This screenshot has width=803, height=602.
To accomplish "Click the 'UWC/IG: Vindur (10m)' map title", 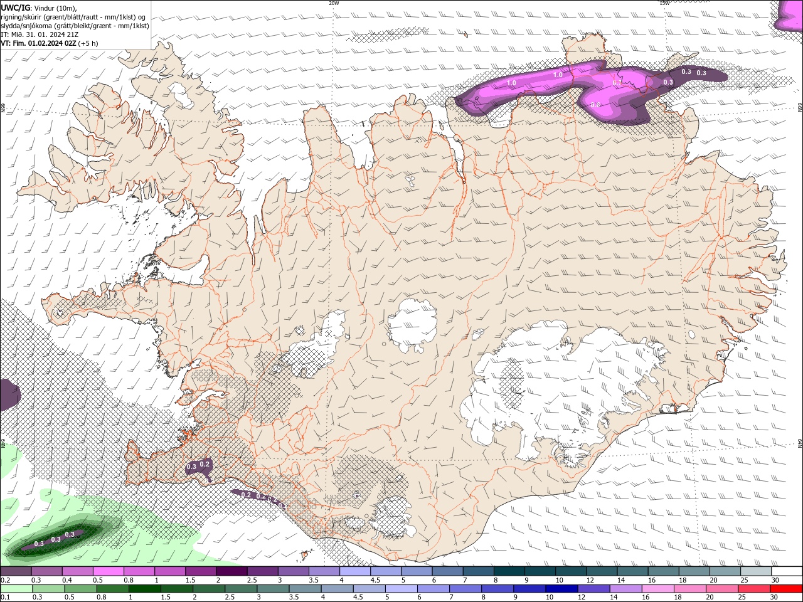I will point(39,8).
